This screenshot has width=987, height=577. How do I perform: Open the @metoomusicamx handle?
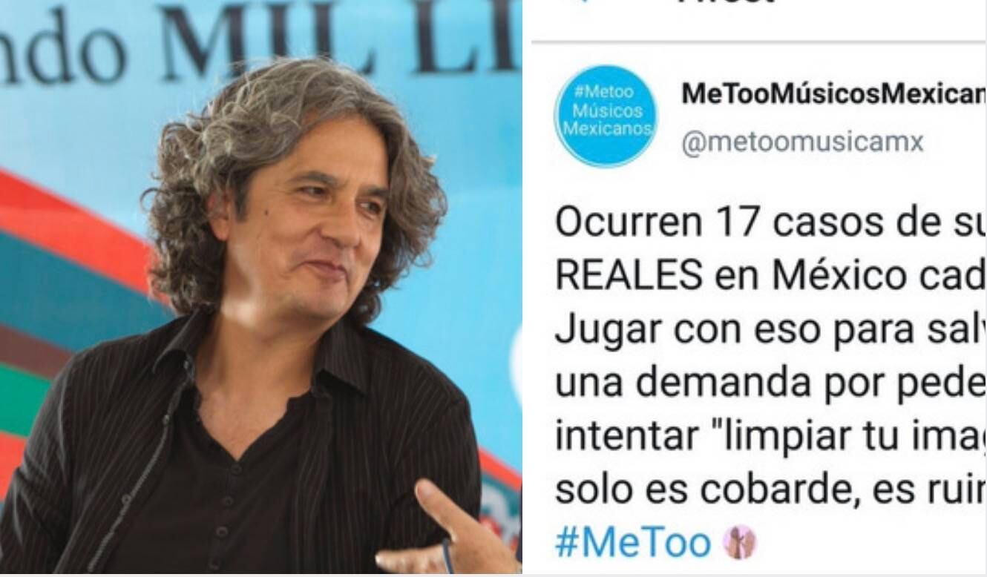point(802,140)
